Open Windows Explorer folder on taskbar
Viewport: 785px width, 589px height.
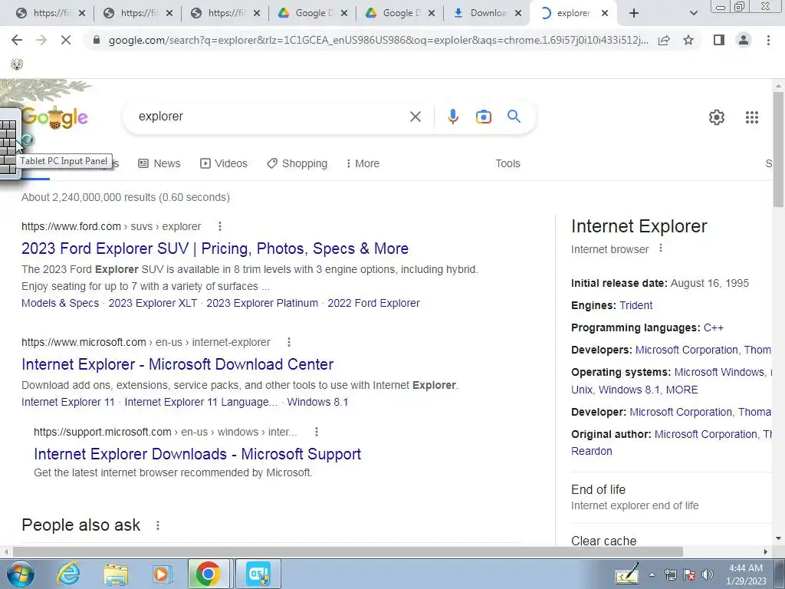[116, 574]
